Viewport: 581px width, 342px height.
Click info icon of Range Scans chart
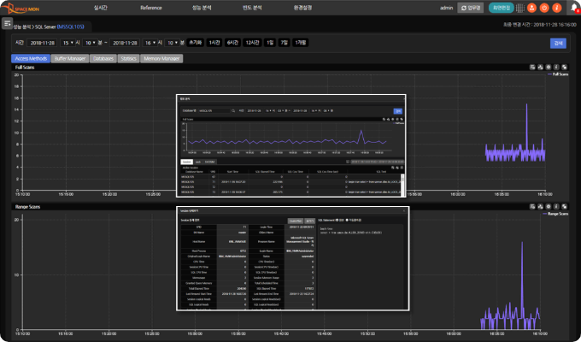556,207
